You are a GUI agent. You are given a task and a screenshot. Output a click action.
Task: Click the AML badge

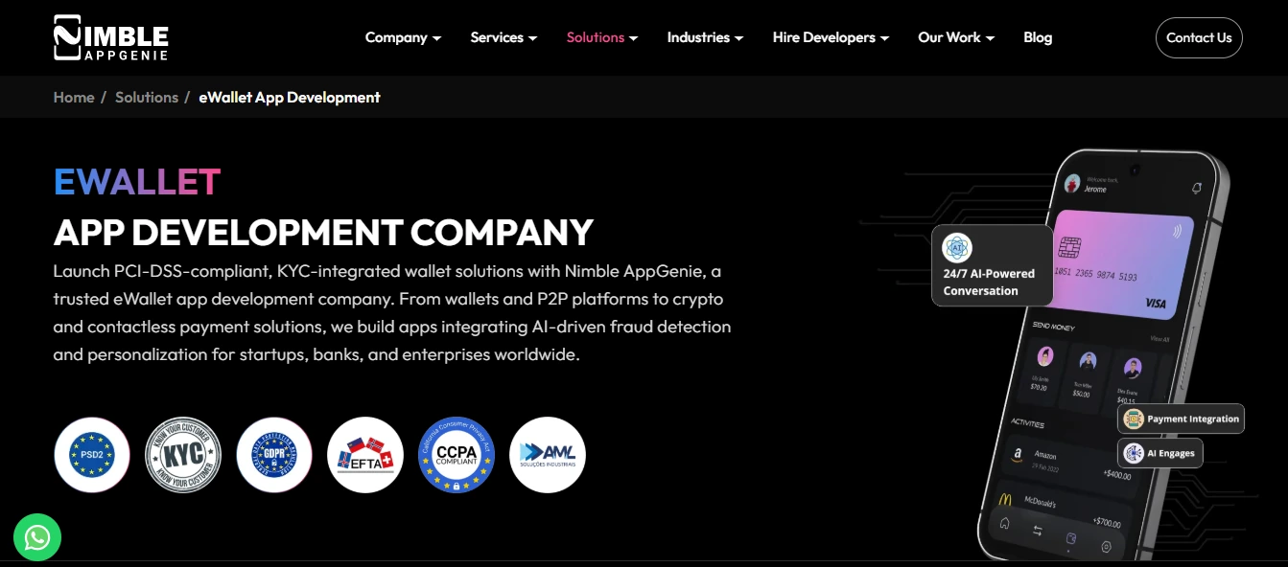548,455
